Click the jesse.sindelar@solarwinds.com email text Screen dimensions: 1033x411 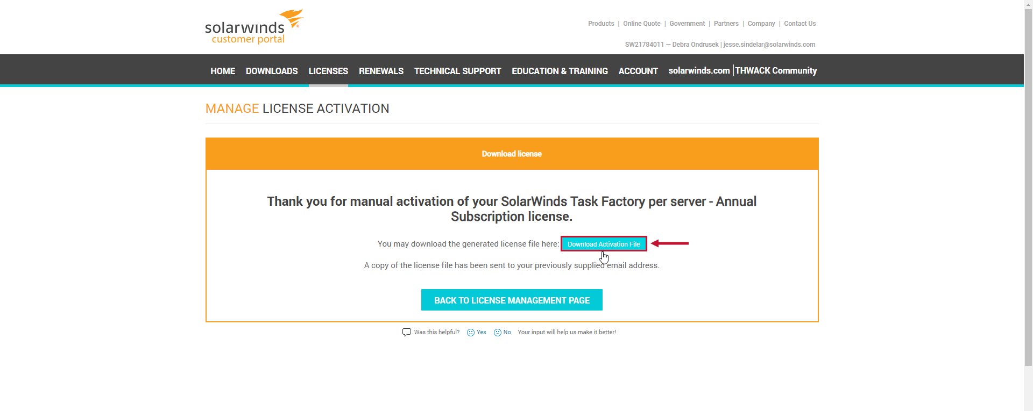769,45
